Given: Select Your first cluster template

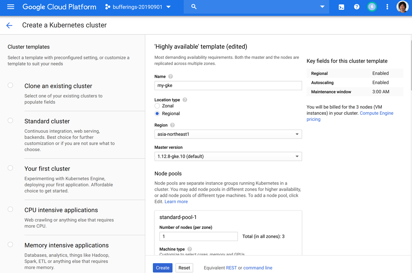Looking at the screenshot, I should pos(10,168).
